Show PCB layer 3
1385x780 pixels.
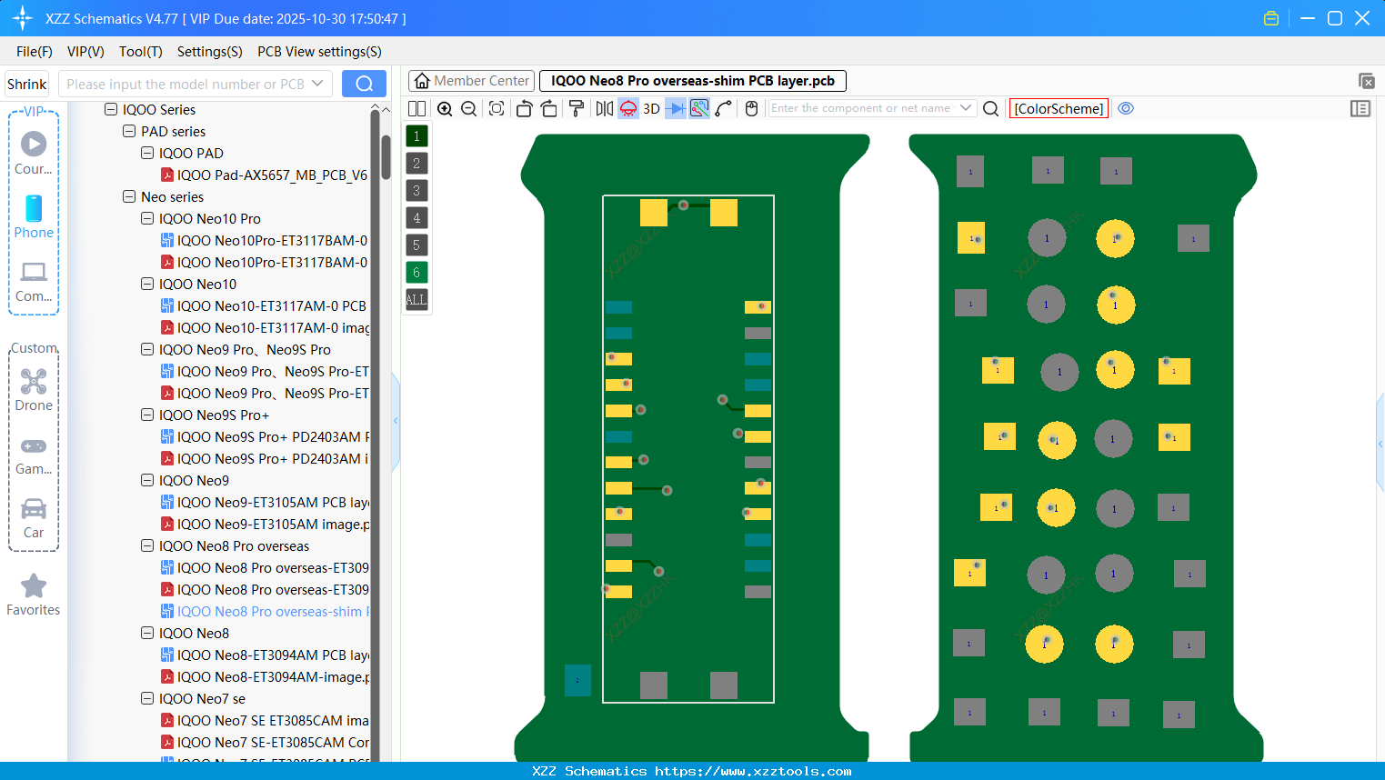(x=417, y=191)
